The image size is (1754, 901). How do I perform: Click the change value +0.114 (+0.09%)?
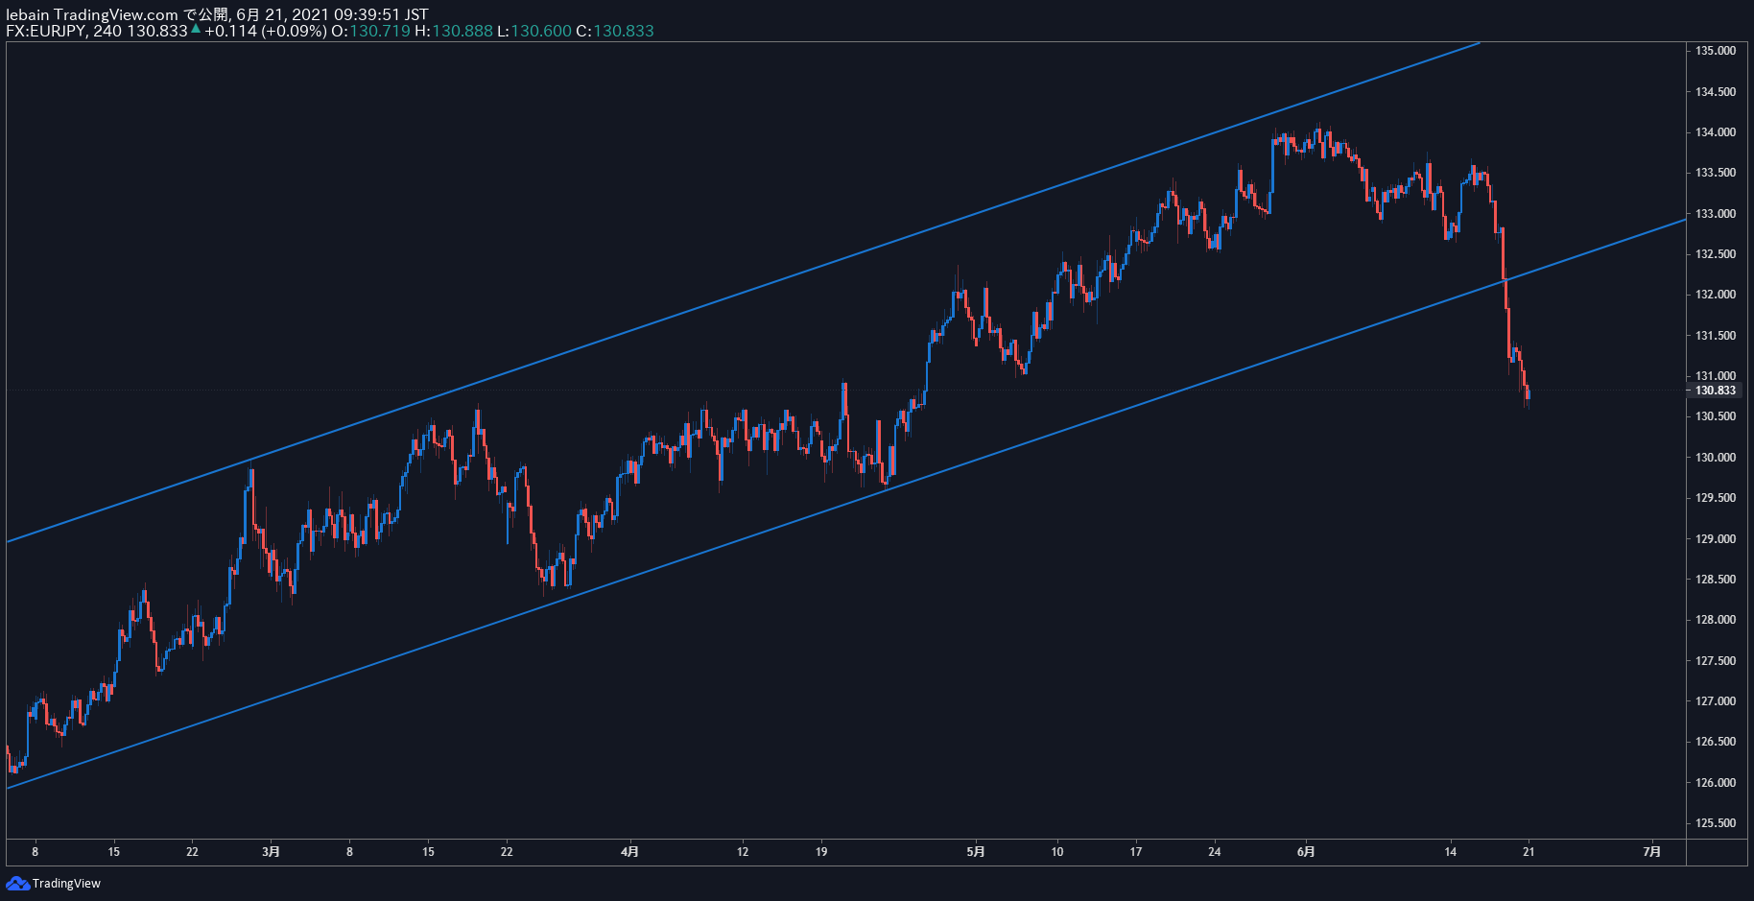pos(265,31)
